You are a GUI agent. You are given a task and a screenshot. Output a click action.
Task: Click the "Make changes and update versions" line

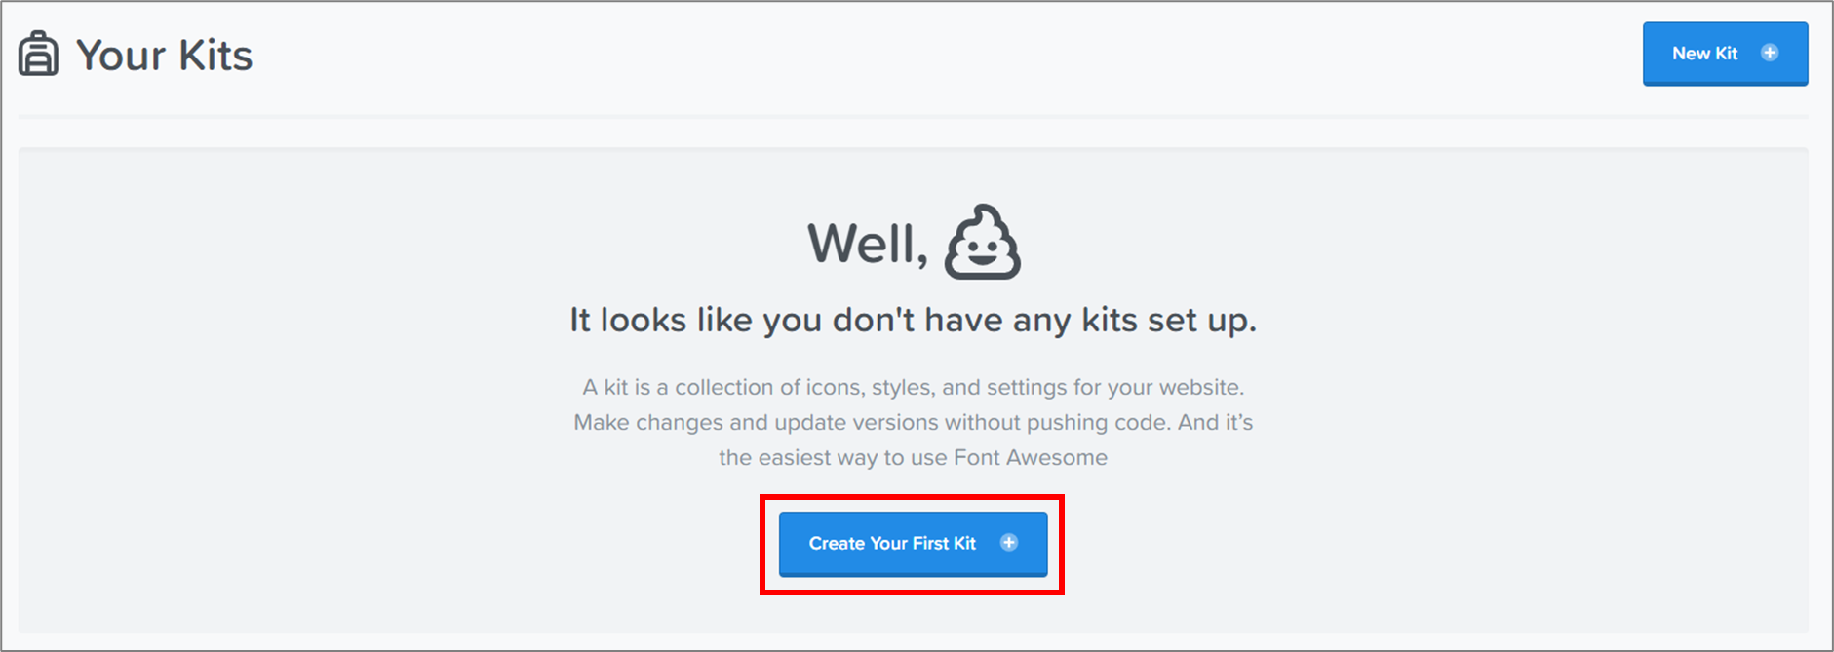point(913,422)
